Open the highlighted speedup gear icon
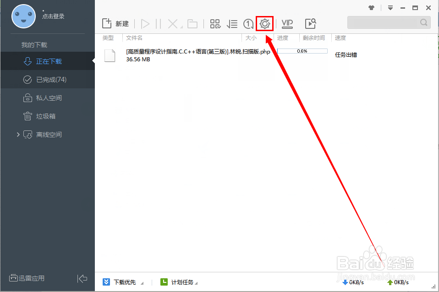439x292 pixels. click(265, 23)
